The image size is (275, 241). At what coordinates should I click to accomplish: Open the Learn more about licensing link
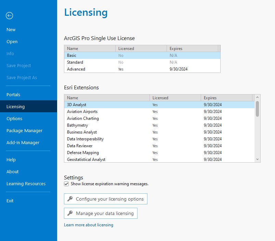point(89,225)
